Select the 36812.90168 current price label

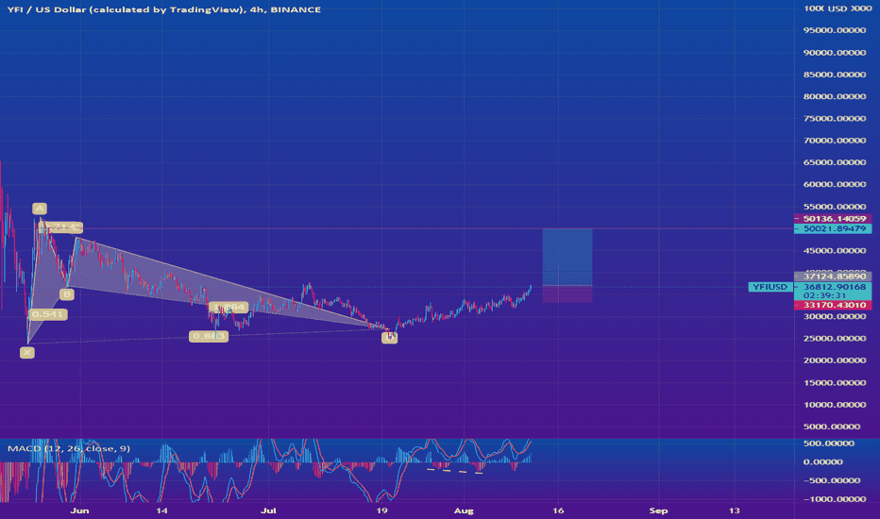[x=834, y=287]
